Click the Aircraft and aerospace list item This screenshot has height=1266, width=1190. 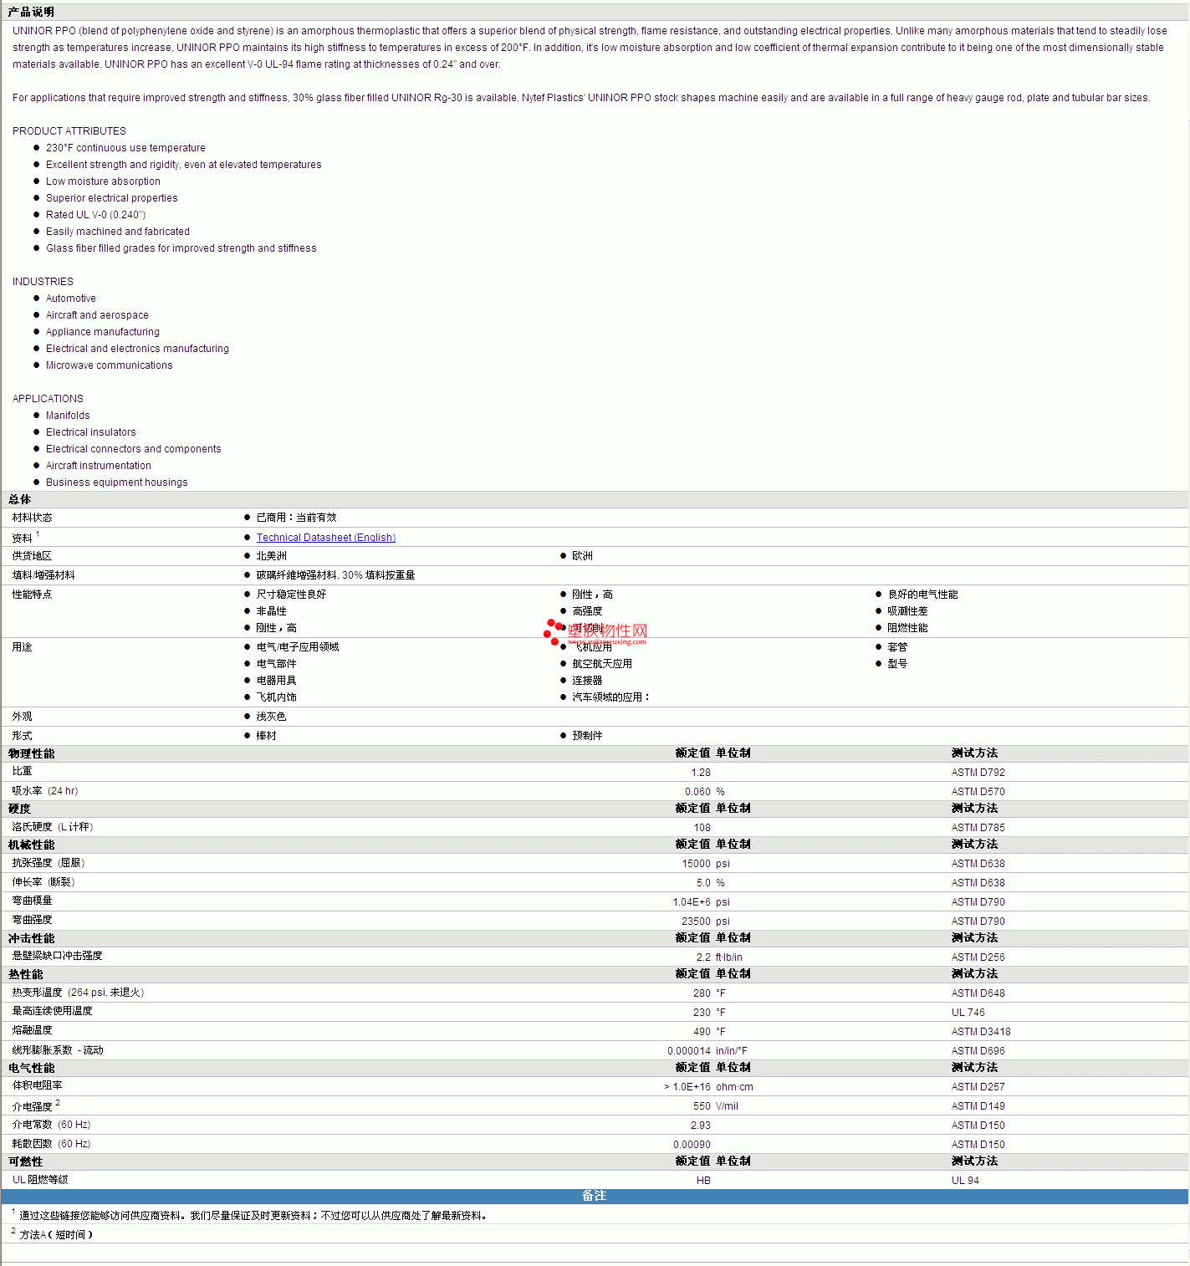[x=97, y=315]
